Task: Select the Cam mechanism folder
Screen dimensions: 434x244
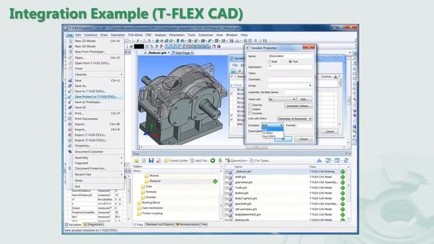Action: click(153, 208)
